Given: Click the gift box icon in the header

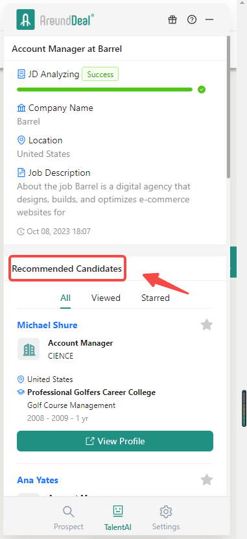Looking at the screenshot, I should 172,19.
